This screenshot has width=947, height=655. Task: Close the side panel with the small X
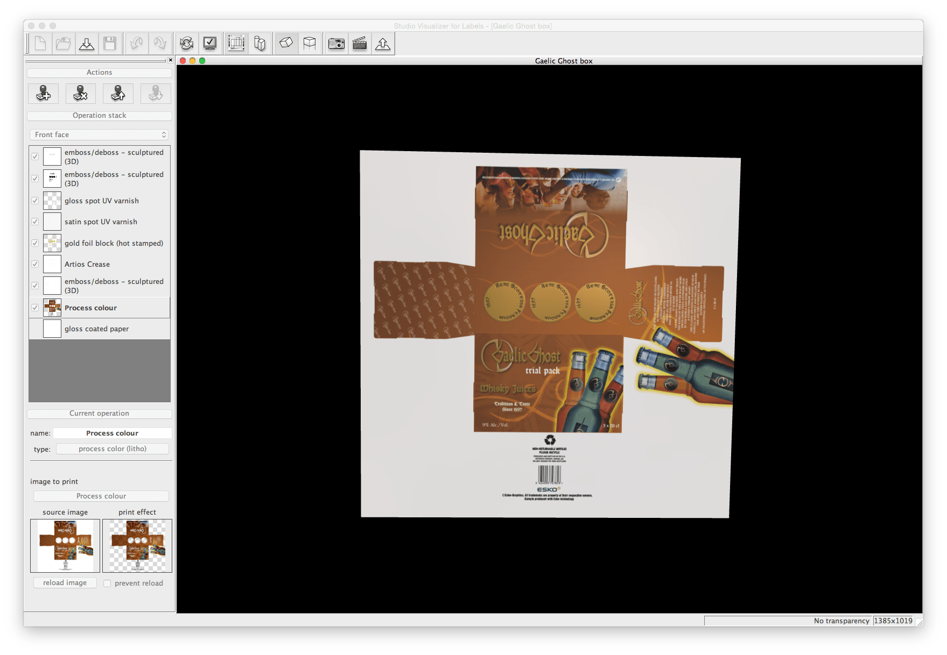(x=171, y=60)
